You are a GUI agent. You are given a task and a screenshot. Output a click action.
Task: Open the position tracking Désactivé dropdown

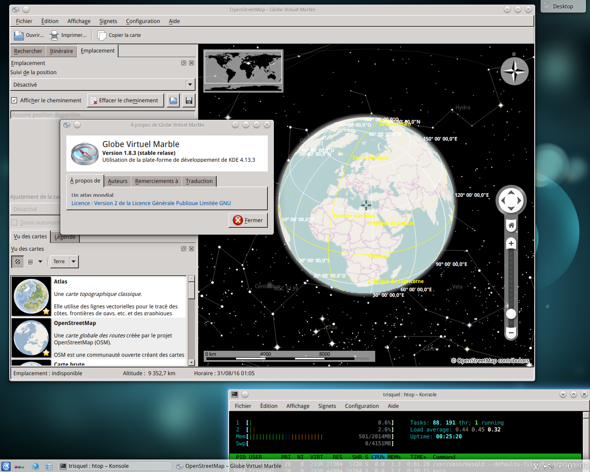[103, 85]
